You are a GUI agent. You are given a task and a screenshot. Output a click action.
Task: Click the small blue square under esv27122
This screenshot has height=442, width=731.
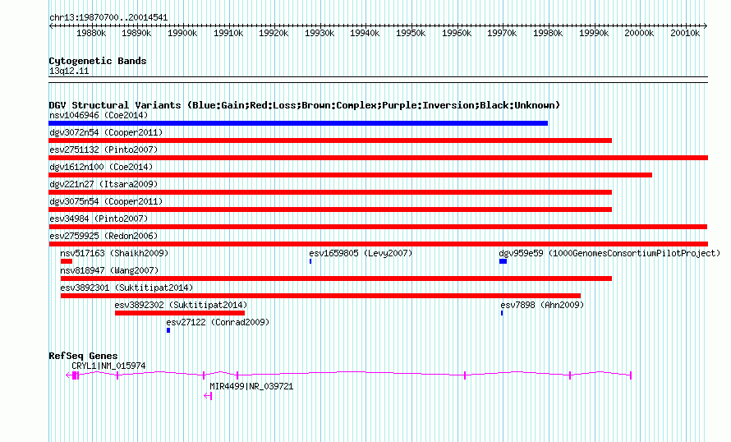[x=168, y=330]
